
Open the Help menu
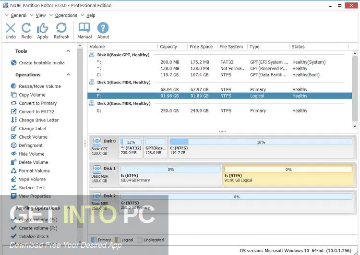[91, 15]
